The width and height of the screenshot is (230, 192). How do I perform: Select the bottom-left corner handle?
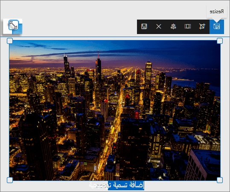point(10,180)
